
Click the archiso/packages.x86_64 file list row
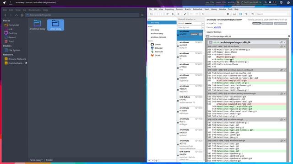pos(247,36)
